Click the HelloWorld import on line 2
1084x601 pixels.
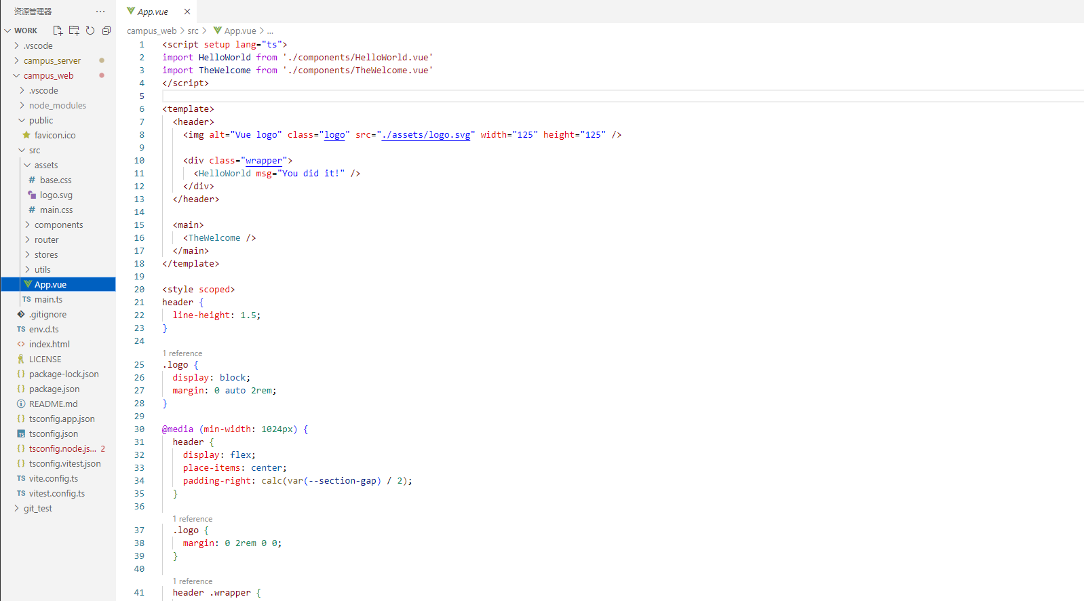point(225,58)
